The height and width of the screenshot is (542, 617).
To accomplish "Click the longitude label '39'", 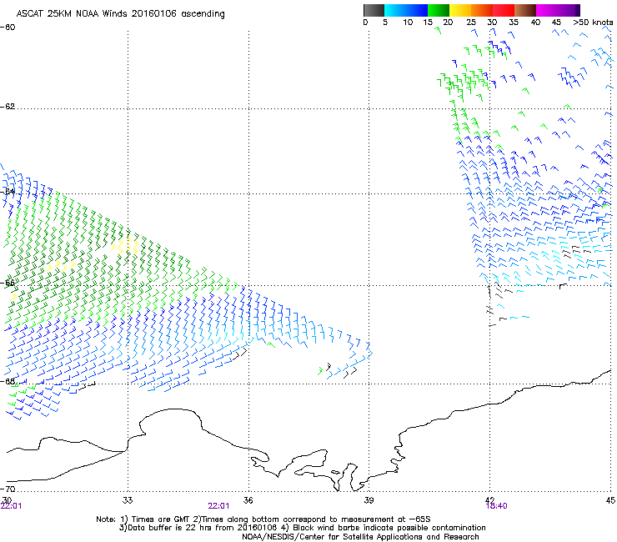I will [x=369, y=500].
